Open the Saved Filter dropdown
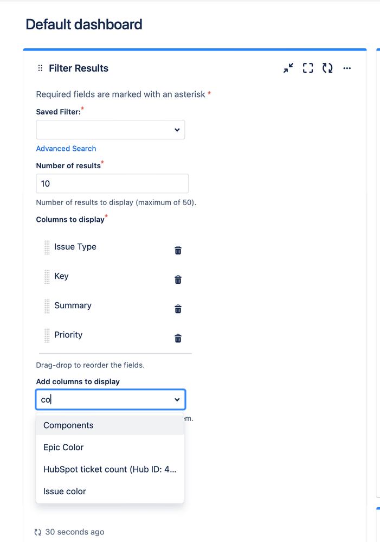The image size is (380, 542). point(111,130)
